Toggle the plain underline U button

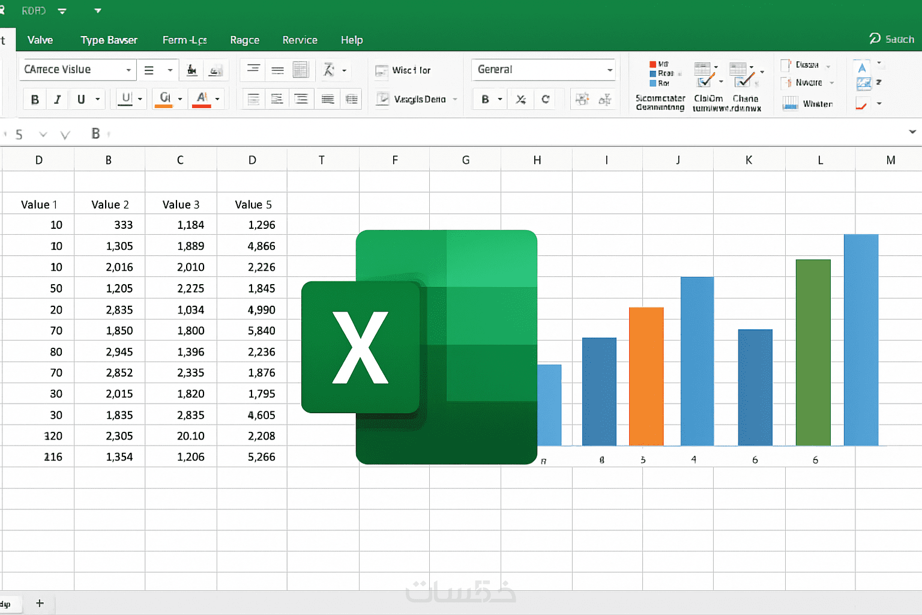tap(81, 99)
